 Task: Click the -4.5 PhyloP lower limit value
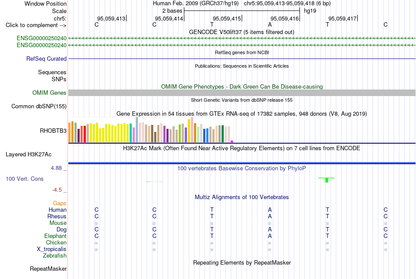[x=57, y=190]
